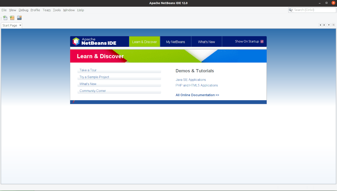The width and height of the screenshot is (337, 191).
Task: Show opened documents list dropdown arrow
Action: [x=329, y=25]
